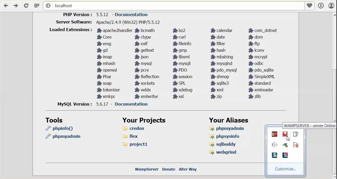This screenshot has height=179, width=337.
Task: Click the browser back arrow
Action: click(x=6, y=6)
